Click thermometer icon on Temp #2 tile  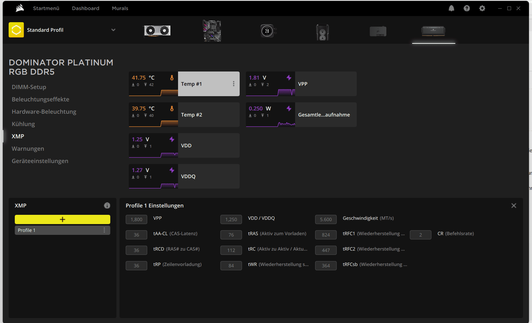click(x=172, y=108)
